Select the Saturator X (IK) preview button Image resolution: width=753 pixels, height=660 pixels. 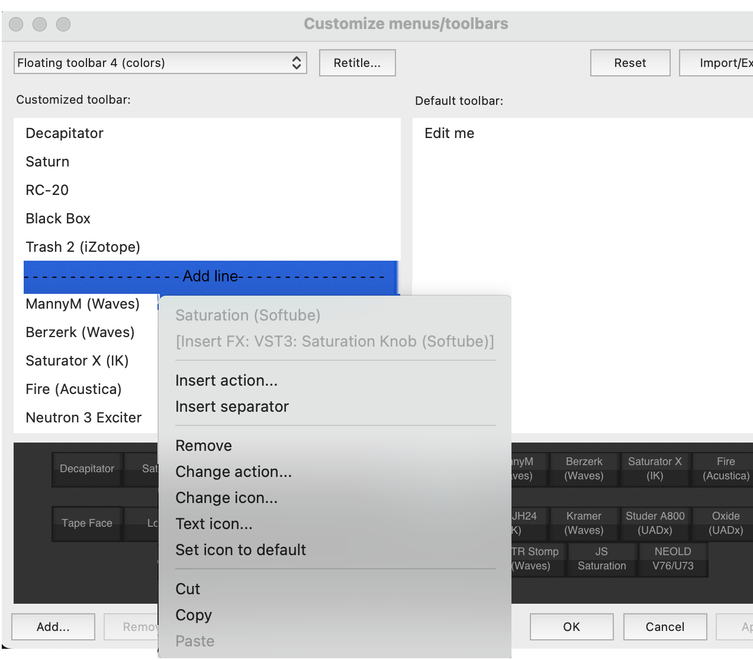pos(655,469)
